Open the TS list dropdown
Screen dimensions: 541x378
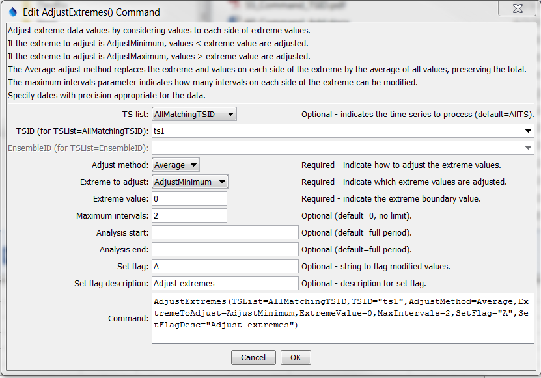click(x=194, y=115)
